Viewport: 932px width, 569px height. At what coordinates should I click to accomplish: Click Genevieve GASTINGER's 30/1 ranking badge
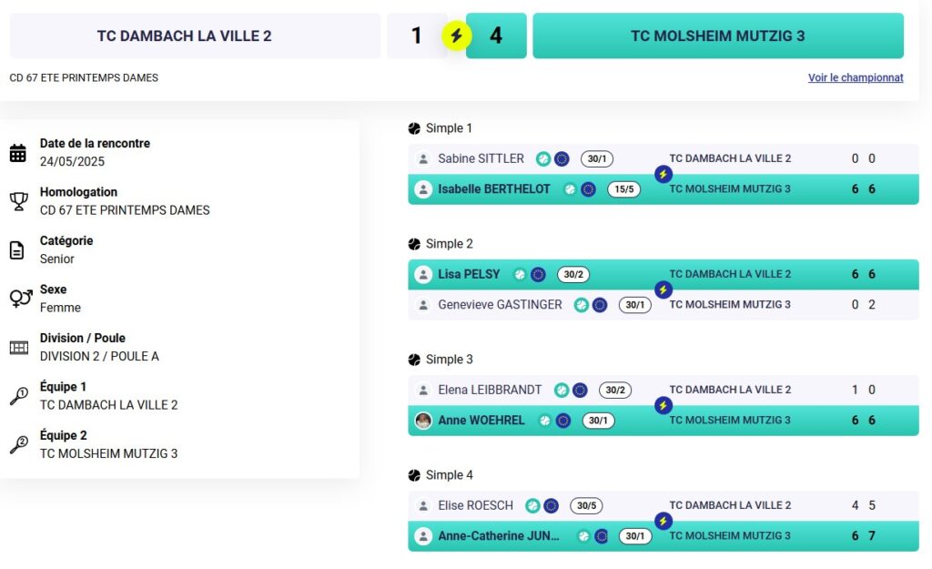pyautogui.click(x=634, y=304)
